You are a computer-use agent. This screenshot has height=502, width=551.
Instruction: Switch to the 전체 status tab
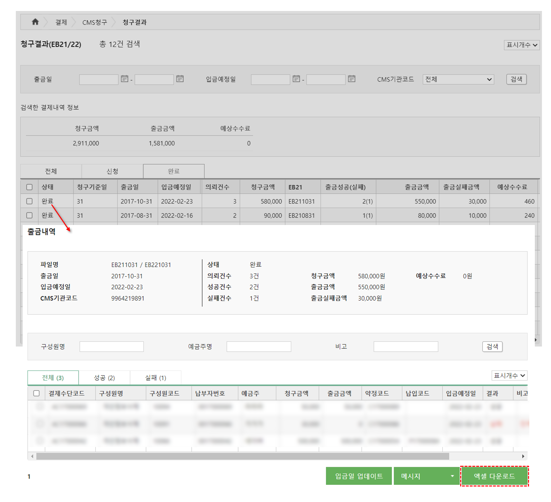click(x=51, y=171)
